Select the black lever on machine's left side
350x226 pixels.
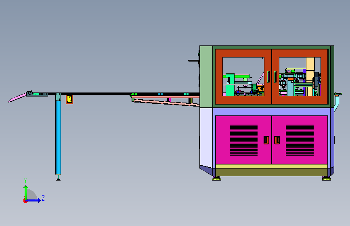point(193,60)
